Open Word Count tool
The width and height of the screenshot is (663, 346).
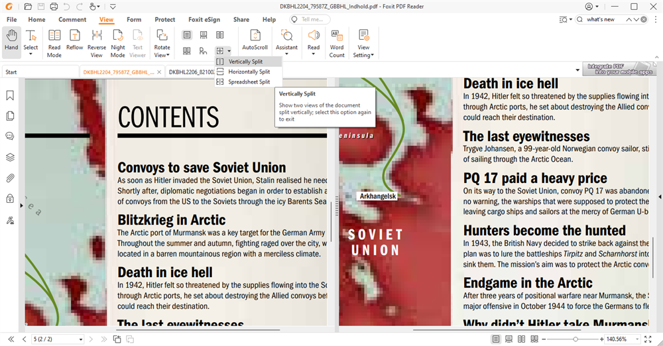click(337, 42)
